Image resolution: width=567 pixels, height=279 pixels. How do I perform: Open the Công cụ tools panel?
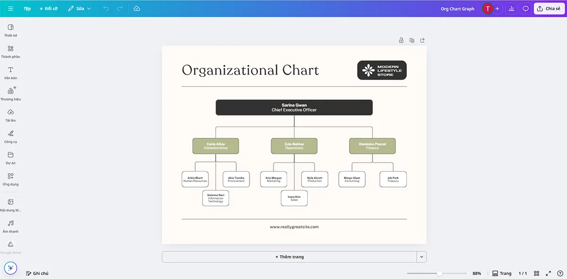[x=11, y=137]
